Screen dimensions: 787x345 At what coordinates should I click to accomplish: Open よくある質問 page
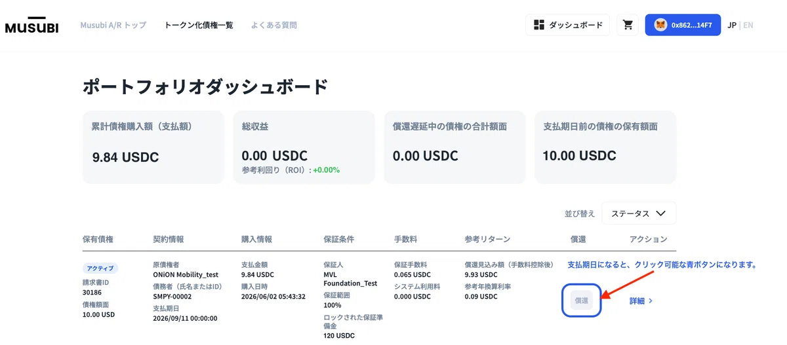click(273, 26)
